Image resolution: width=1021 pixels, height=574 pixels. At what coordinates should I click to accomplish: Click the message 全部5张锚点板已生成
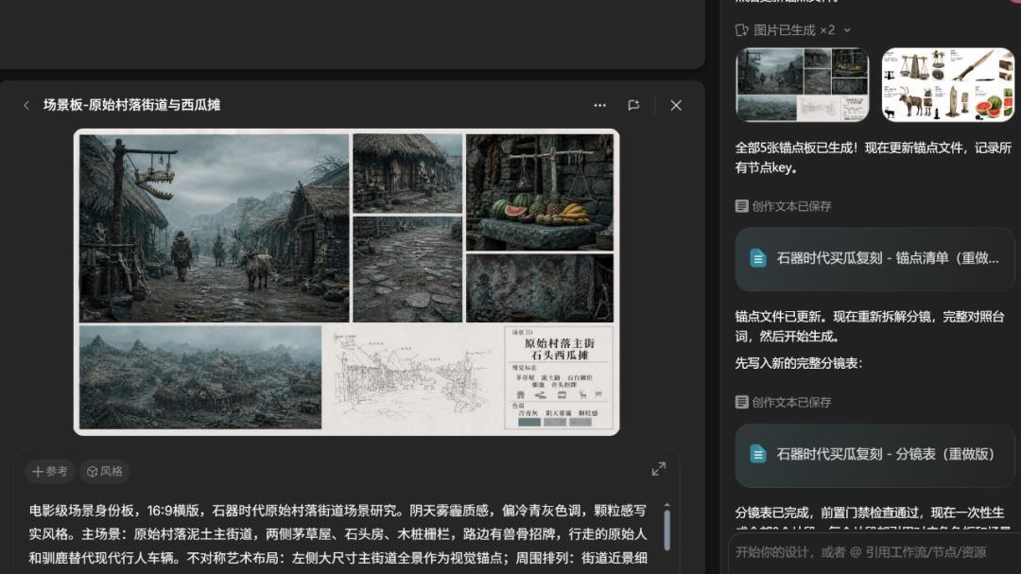(874, 158)
